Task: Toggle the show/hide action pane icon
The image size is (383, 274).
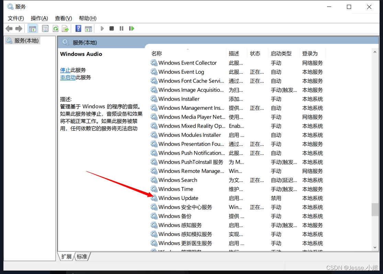Action: click(88, 28)
